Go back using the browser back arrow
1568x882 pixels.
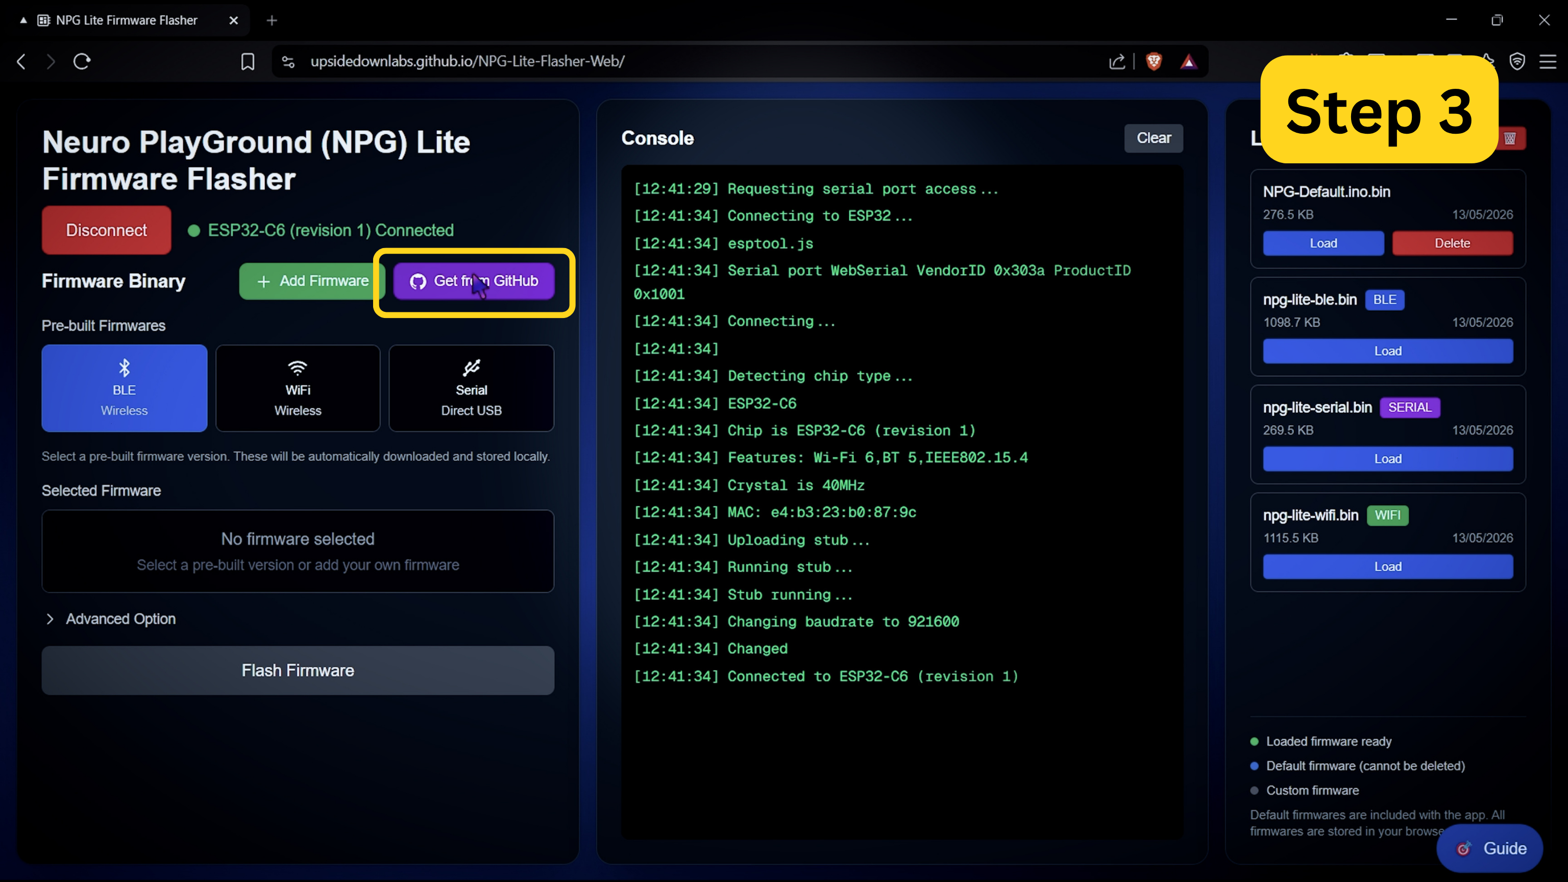pos(21,61)
